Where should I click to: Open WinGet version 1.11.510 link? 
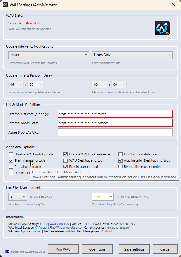[87, 224]
